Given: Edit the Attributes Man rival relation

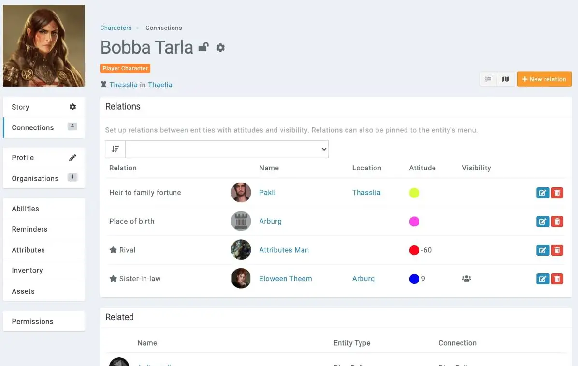Looking at the screenshot, I should point(543,250).
